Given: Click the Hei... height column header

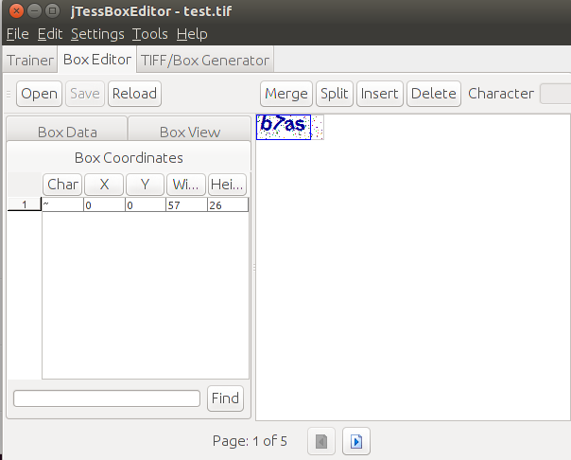Looking at the screenshot, I should 227,185.
